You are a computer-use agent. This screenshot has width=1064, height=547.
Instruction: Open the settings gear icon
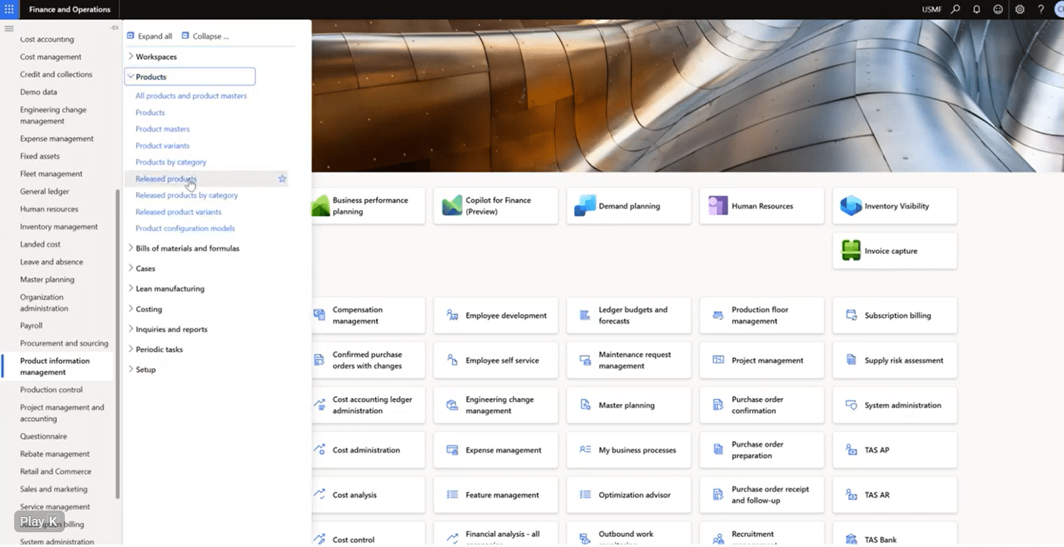1020,10
